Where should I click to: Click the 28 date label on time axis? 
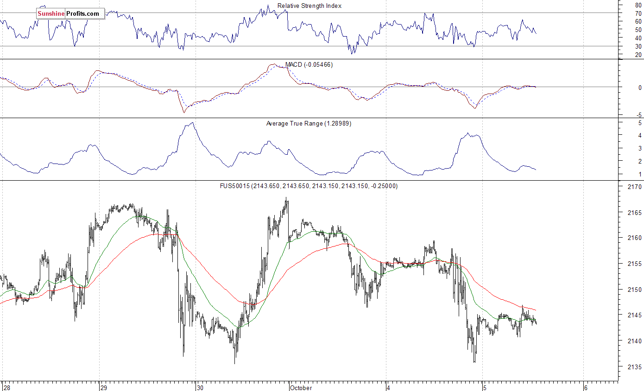6,388
